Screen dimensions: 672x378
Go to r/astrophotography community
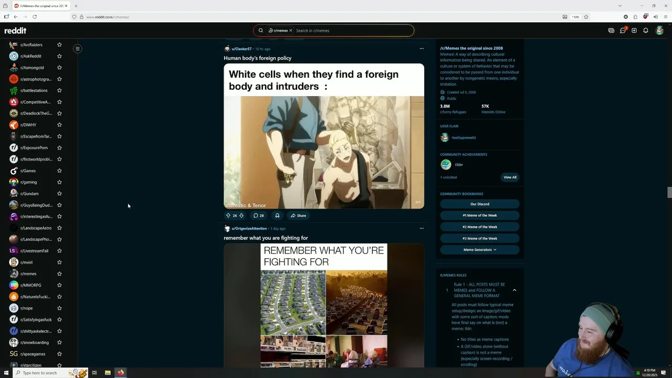[36, 79]
